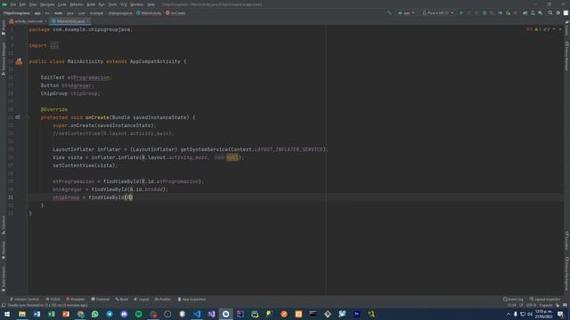Screen dimensions: 570x320
Task: Open the Build menu
Action: click(x=91, y=4)
